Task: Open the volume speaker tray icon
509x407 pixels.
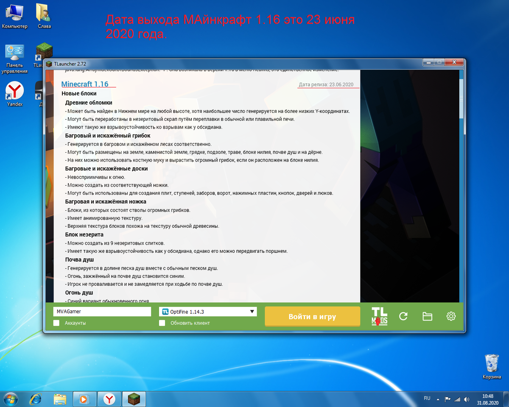Action: click(467, 399)
